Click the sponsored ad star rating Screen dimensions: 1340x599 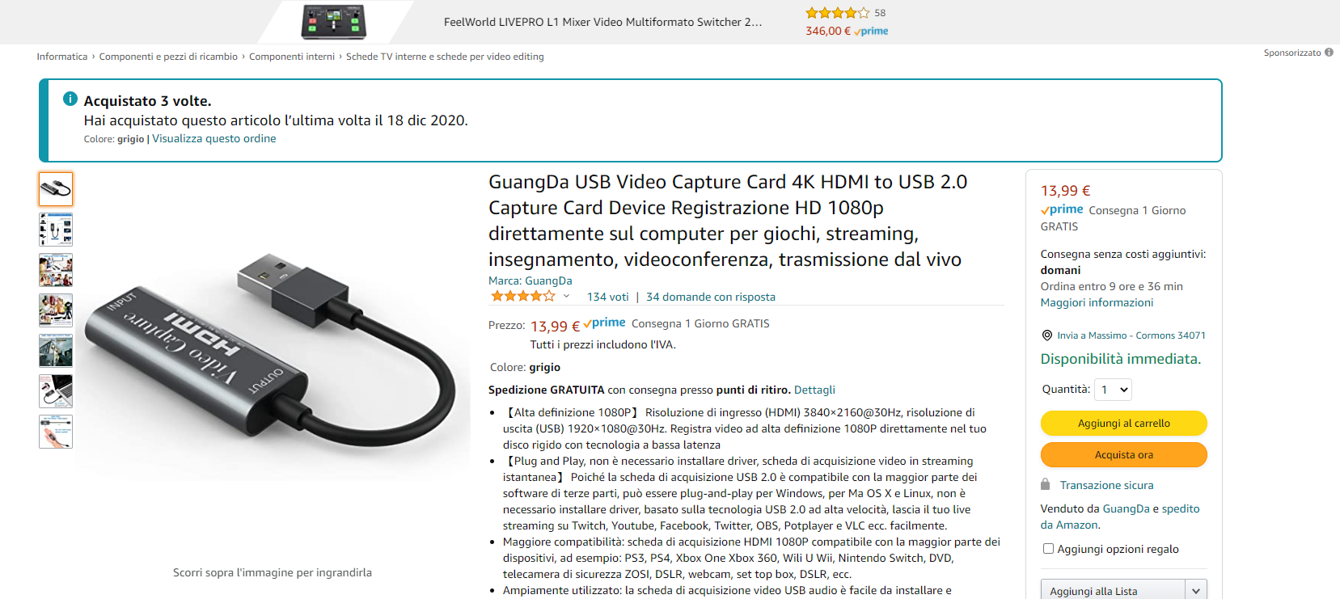(x=837, y=13)
